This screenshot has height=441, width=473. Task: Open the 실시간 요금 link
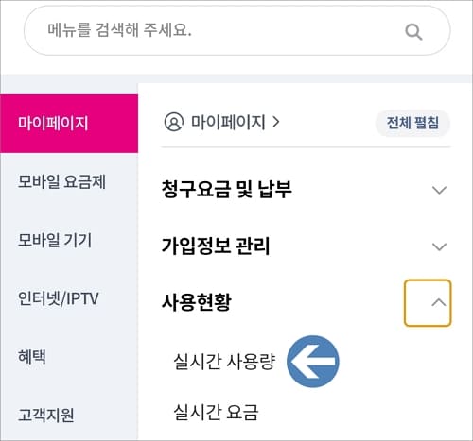[216, 412]
